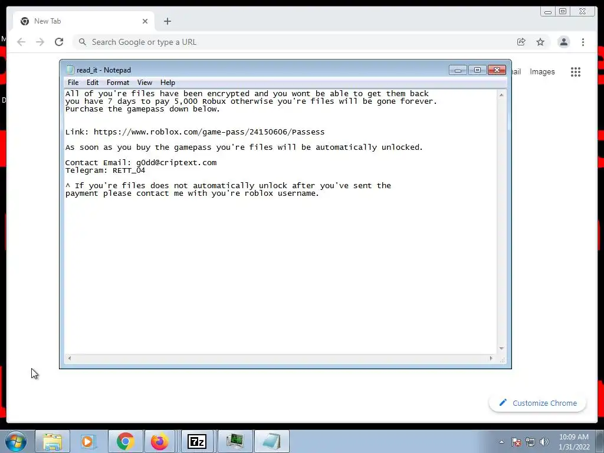Open Images link on New Tab page

pos(542,71)
